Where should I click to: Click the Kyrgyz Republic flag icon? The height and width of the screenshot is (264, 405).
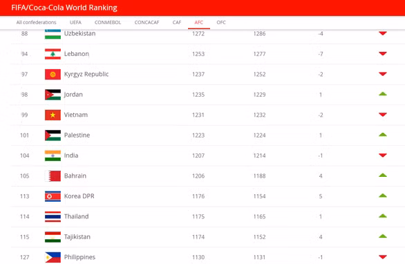[53, 75]
